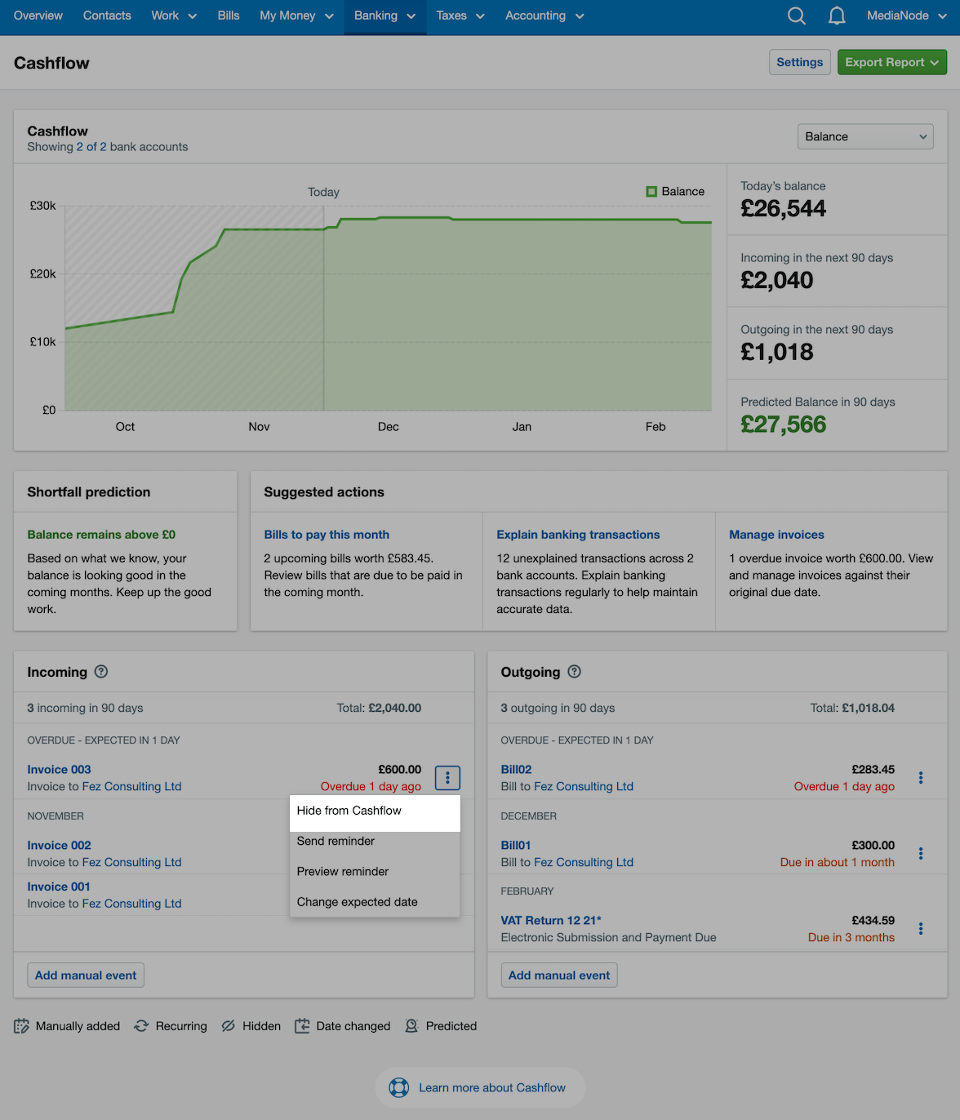Click the Today marker on chart
Image resolution: width=960 pixels, height=1120 pixels.
point(323,193)
